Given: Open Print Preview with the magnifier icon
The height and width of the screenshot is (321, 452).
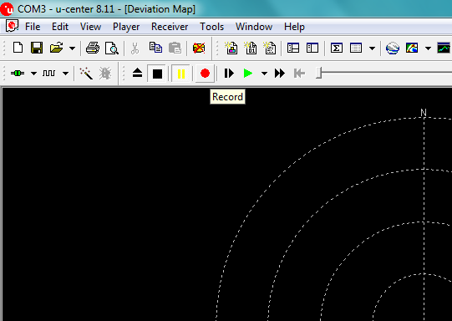Looking at the screenshot, I should point(112,48).
